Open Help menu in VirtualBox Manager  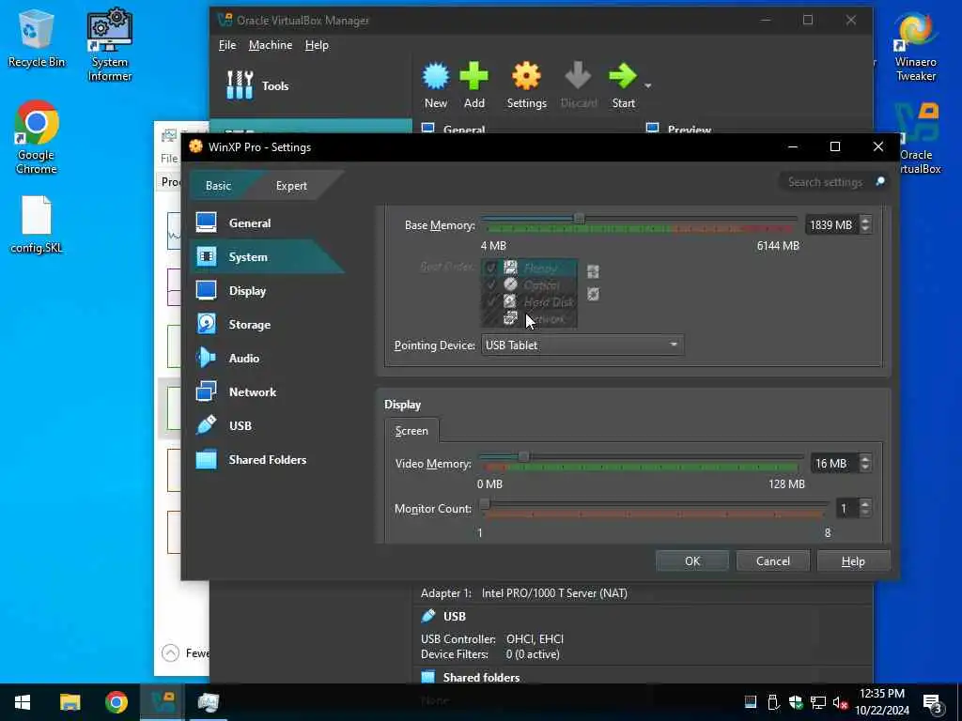click(x=317, y=45)
